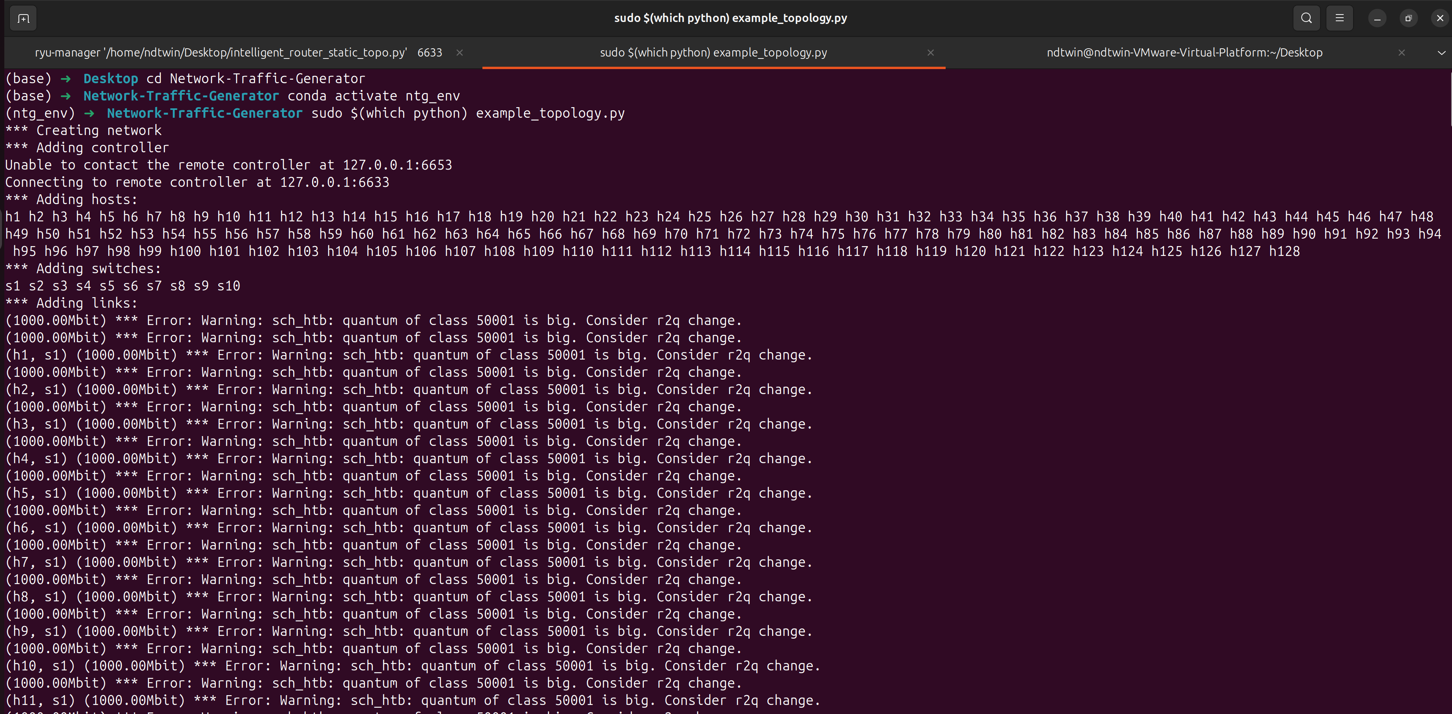Select the sudo example_topology.py tab
The image size is (1452, 714).
(x=713, y=53)
